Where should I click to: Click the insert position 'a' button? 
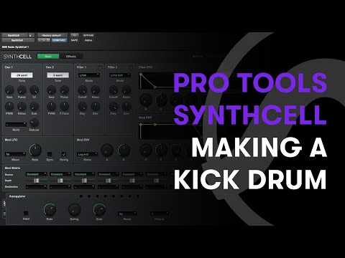click(x=31, y=35)
